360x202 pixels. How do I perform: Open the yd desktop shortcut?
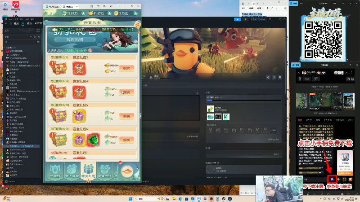point(16,5)
